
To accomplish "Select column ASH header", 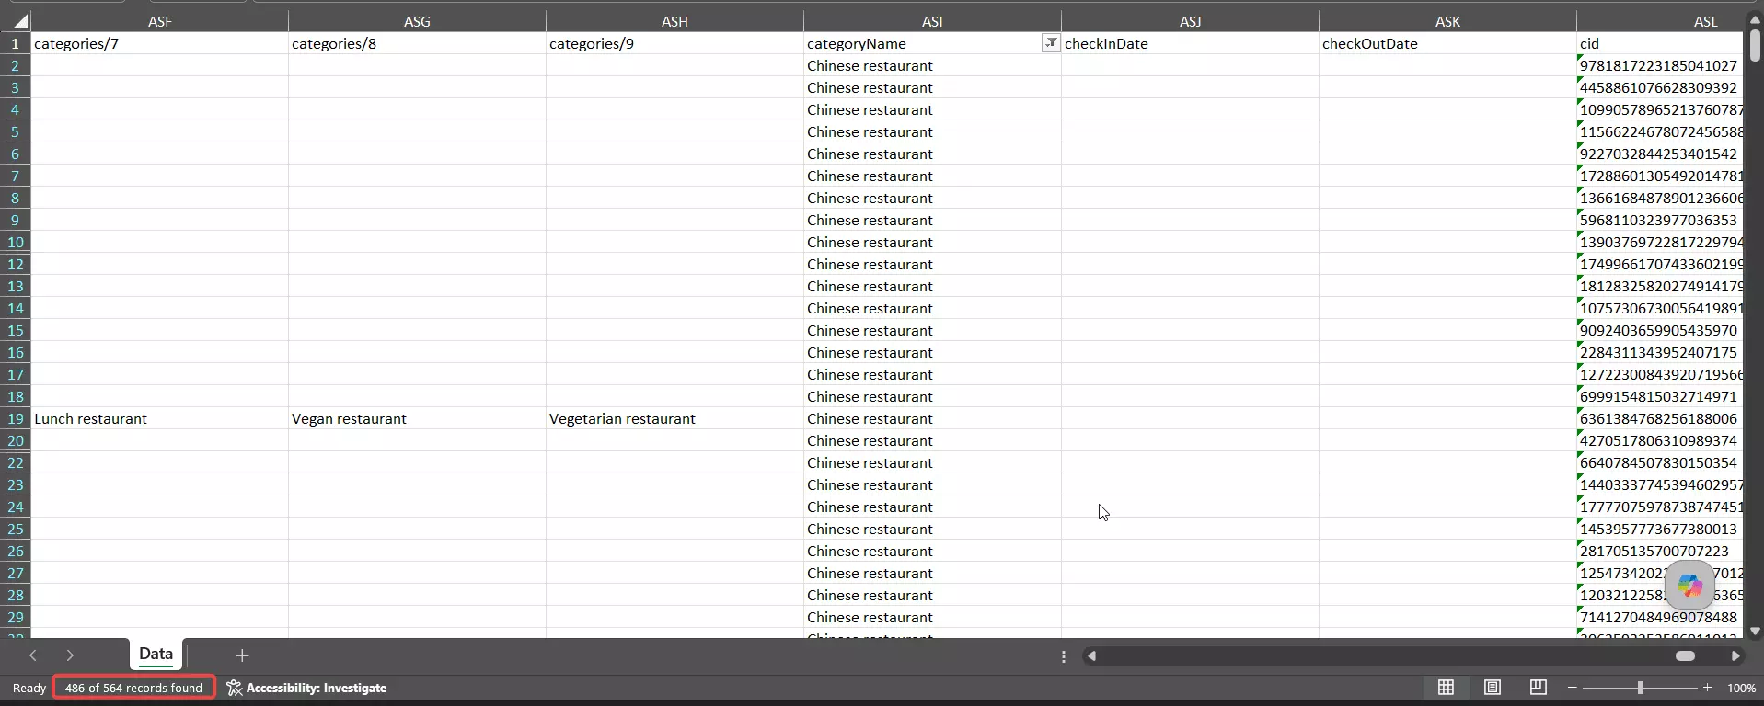I will click(674, 21).
